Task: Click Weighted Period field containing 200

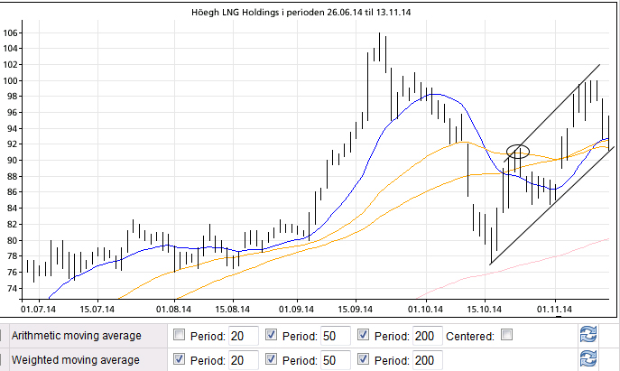Action: (x=429, y=359)
